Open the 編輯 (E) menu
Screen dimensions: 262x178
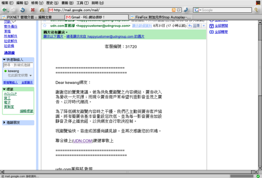(22, 3)
